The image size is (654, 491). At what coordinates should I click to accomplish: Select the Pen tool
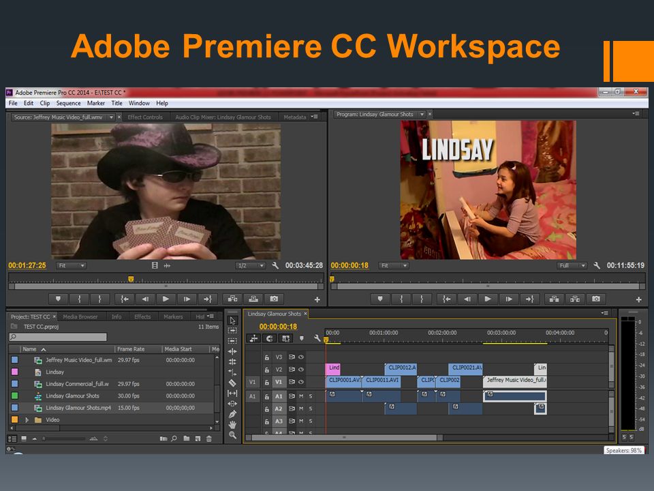233,414
